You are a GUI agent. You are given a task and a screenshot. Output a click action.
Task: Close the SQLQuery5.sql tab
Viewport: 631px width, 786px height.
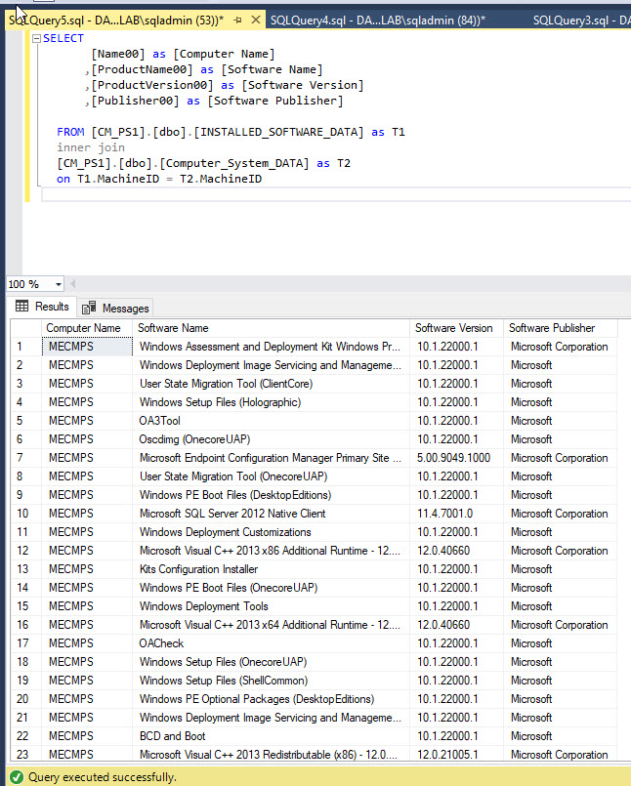click(254, 20)
